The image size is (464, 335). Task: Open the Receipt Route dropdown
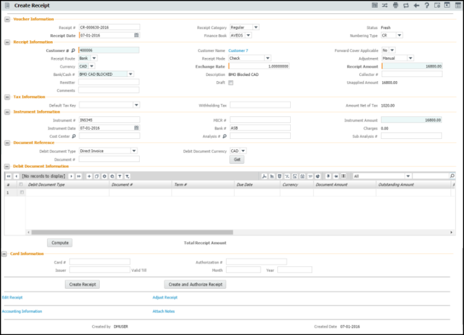coord(94,59)
